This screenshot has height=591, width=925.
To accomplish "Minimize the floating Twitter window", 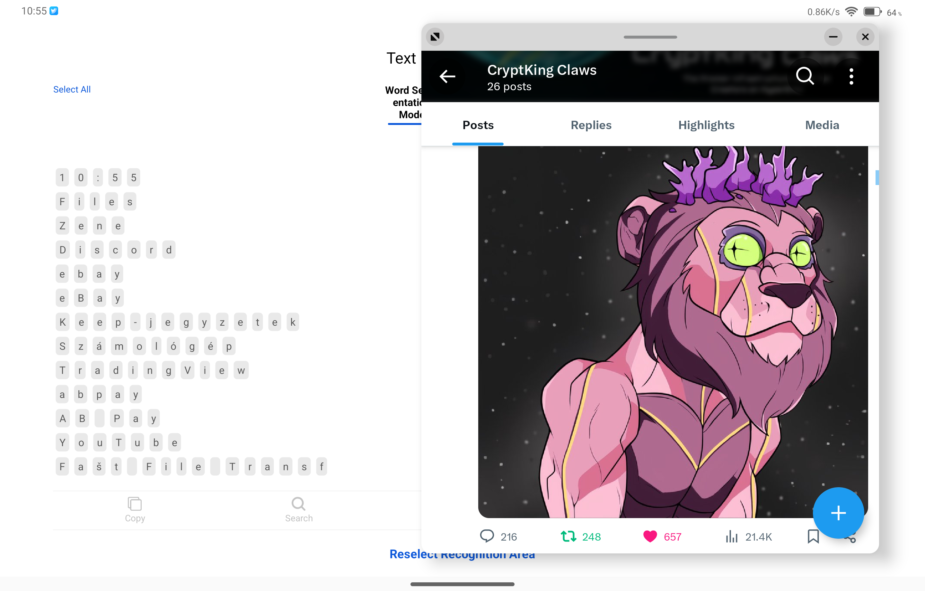I will click(x=833, y=37).
